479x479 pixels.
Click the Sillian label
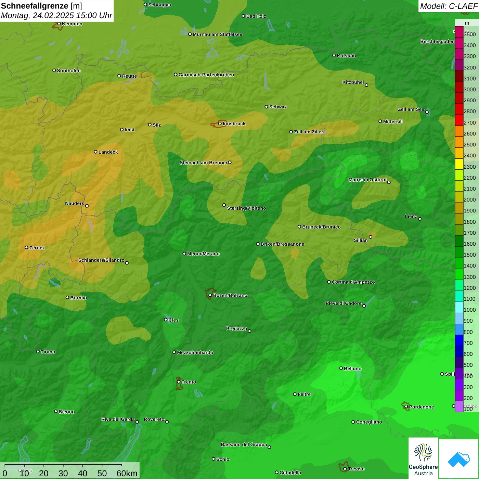tap(361, 240)
